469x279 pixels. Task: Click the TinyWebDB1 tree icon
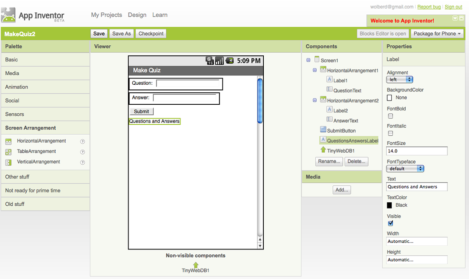[x=323, y=149]
